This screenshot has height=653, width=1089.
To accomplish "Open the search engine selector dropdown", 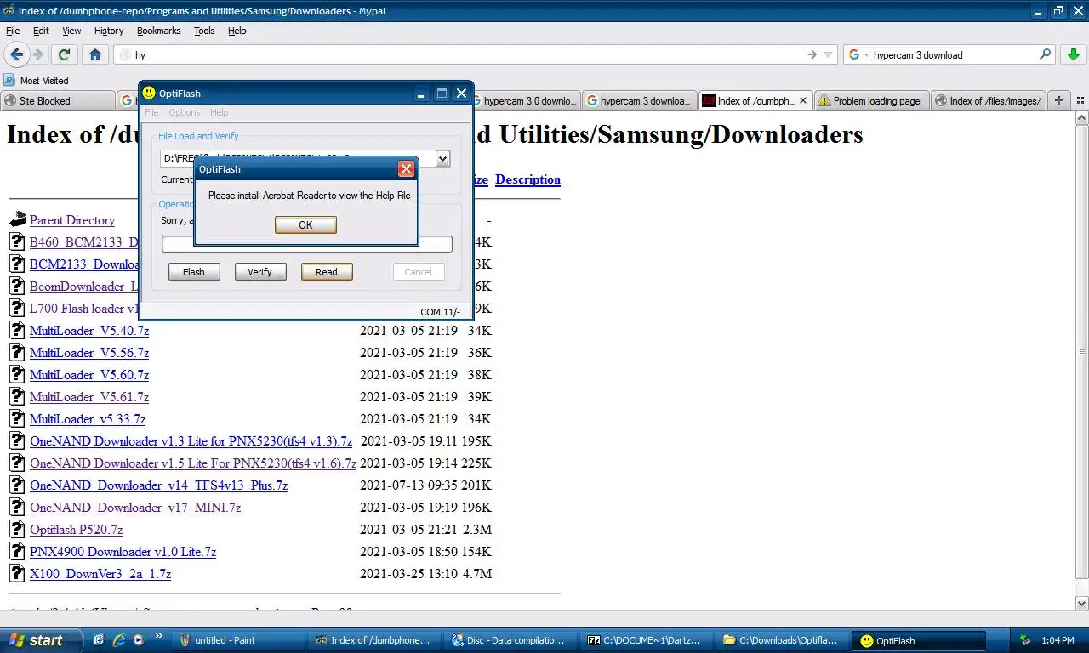I will 866,55.
